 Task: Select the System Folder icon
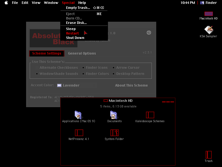click(115, 133)
